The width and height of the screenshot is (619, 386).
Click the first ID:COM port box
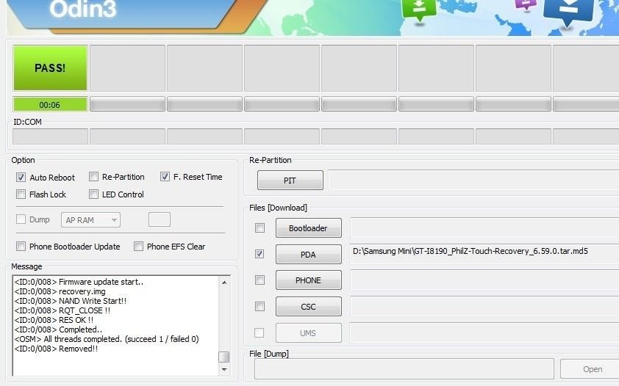pos(50,136)
